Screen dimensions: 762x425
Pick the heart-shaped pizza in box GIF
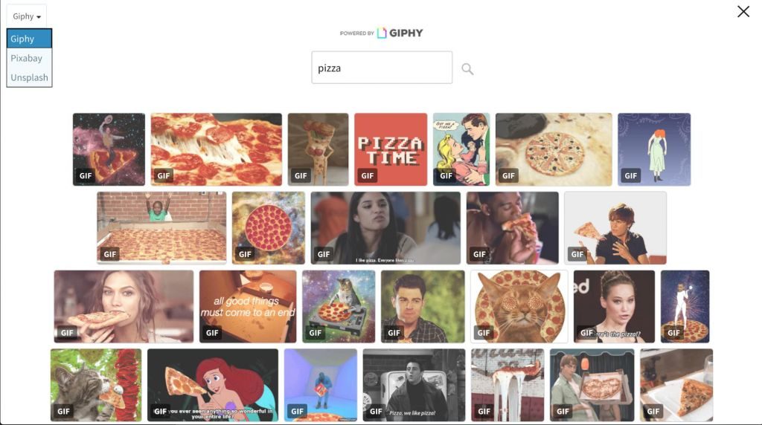tap(592, 385)
